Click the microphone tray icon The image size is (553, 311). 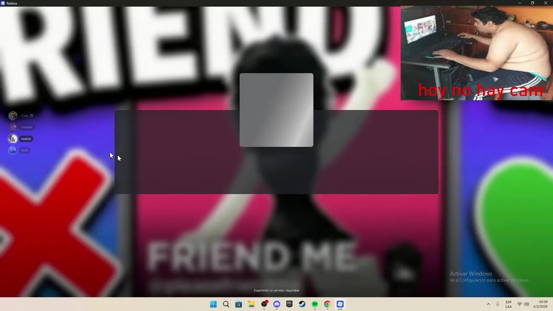click(x=498, y=304)
